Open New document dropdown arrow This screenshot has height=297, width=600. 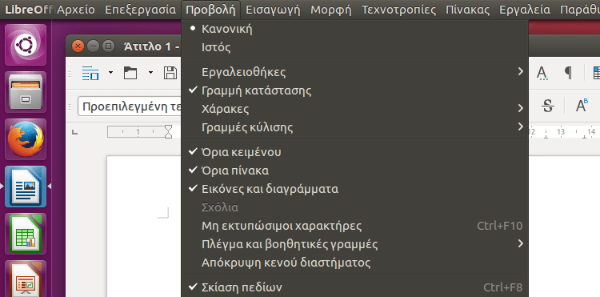coord(110,72)
